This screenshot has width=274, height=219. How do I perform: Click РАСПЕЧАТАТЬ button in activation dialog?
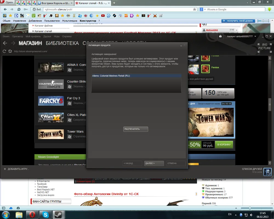[136, 129]
